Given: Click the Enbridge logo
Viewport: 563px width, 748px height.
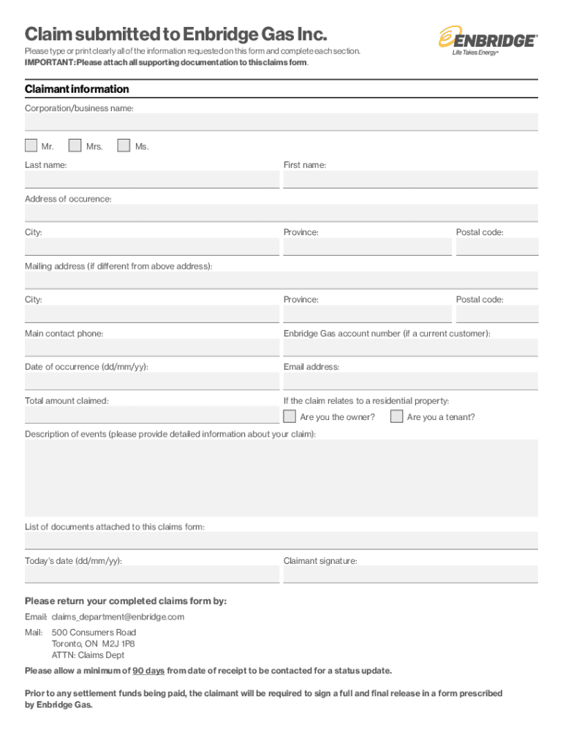Looking at the screenshot, I should 488,40.
